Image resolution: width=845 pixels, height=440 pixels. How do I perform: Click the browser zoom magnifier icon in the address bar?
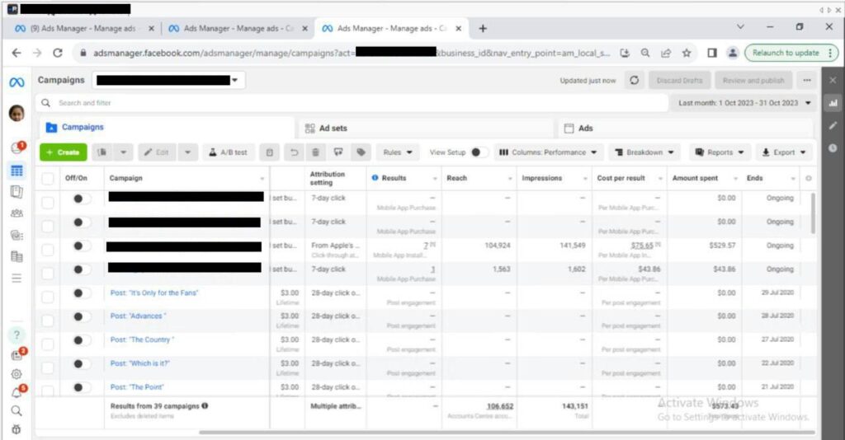645,53
